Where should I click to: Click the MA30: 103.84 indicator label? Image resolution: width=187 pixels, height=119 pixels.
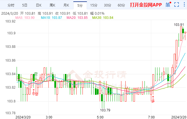[x=103, y=18]
